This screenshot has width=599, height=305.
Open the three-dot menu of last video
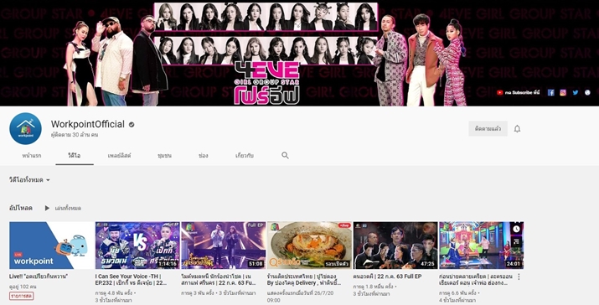click(x=519, y=277)
